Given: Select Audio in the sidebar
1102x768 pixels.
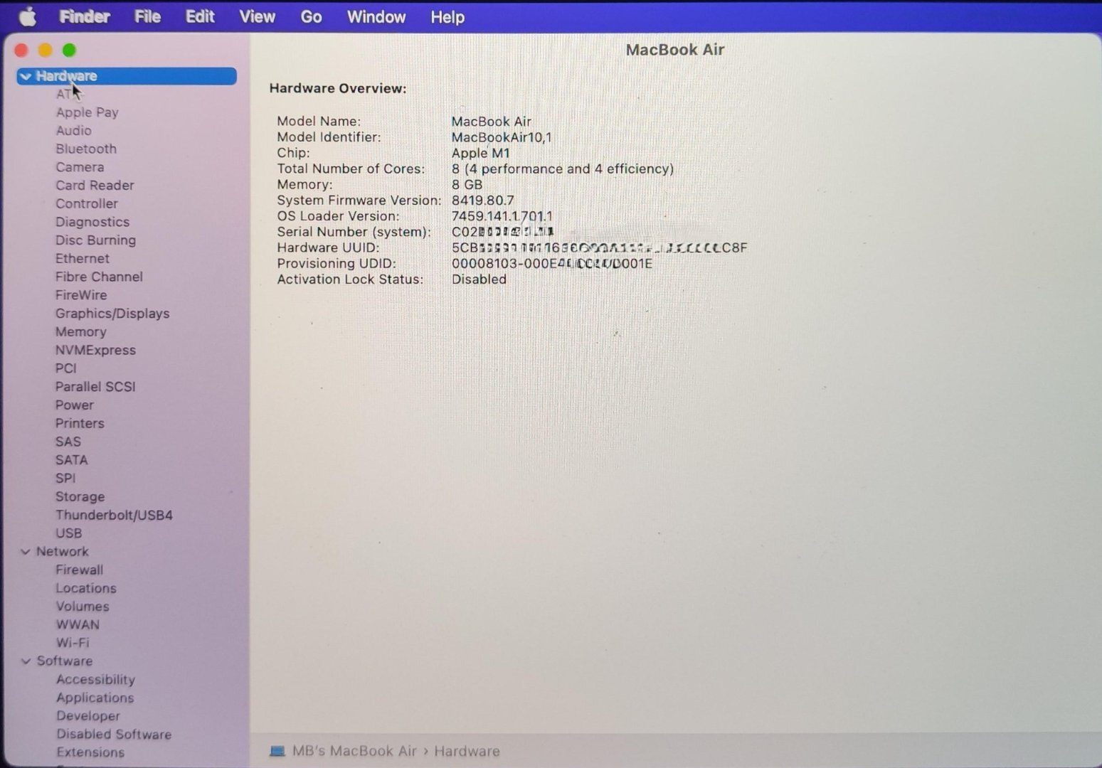Looking at the screenshot, I should (x=73, y=131).
